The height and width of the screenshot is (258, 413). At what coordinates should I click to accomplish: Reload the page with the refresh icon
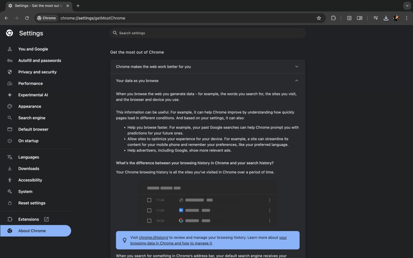coord(27,18)
